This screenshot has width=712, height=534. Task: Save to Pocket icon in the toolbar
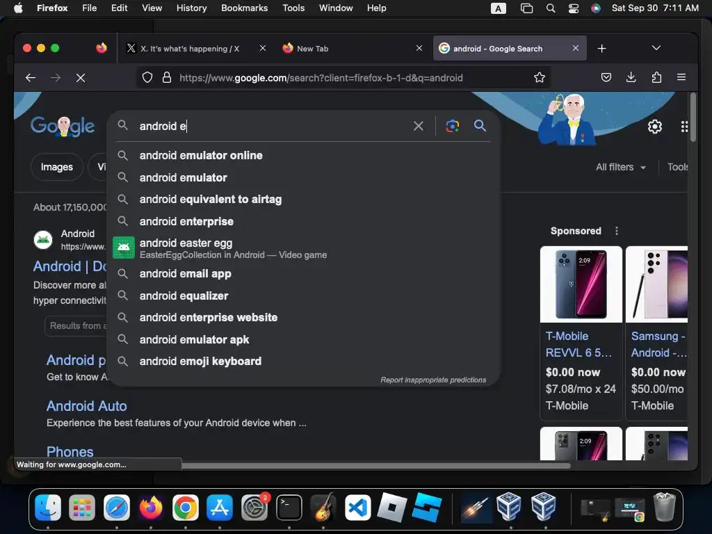606,78
